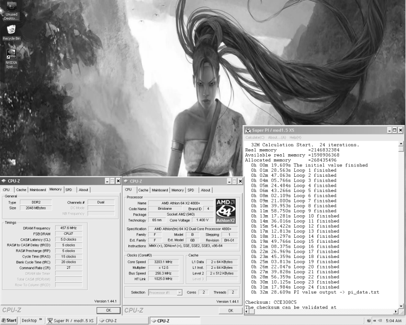Click Code Name field showing Brisbane
Image resolution: width=406 pixels, height=325 pixels.
(x=165, y=209)
